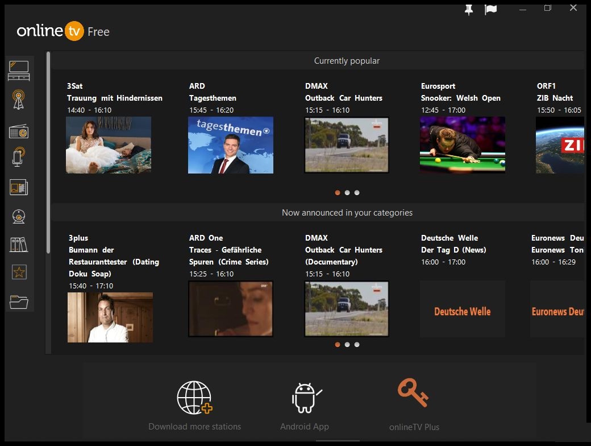Open the onlineTV Plus link
Viewport: 591px width, 446px height.
[414, 427]
